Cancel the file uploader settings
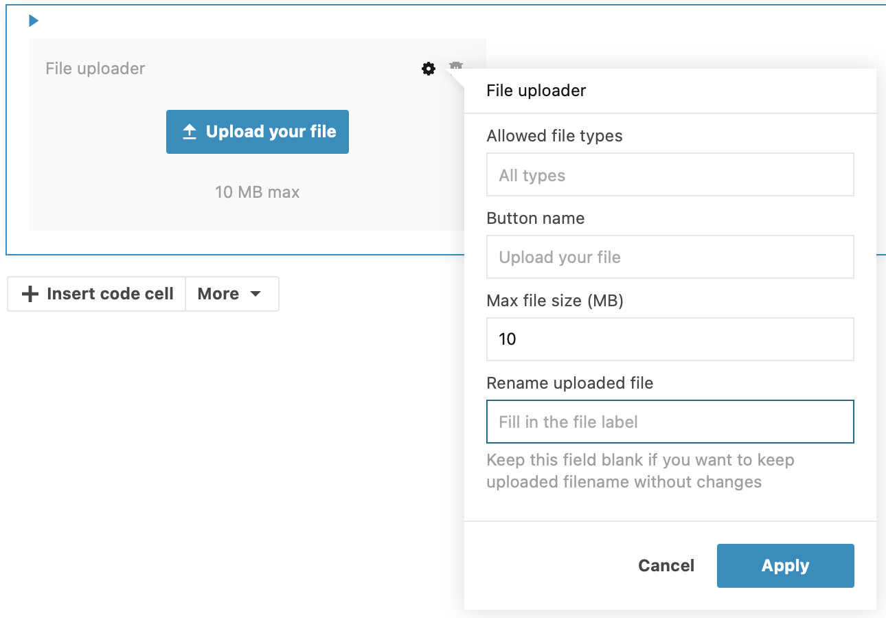This screenshot has height=618, width=886. [666, 565]
